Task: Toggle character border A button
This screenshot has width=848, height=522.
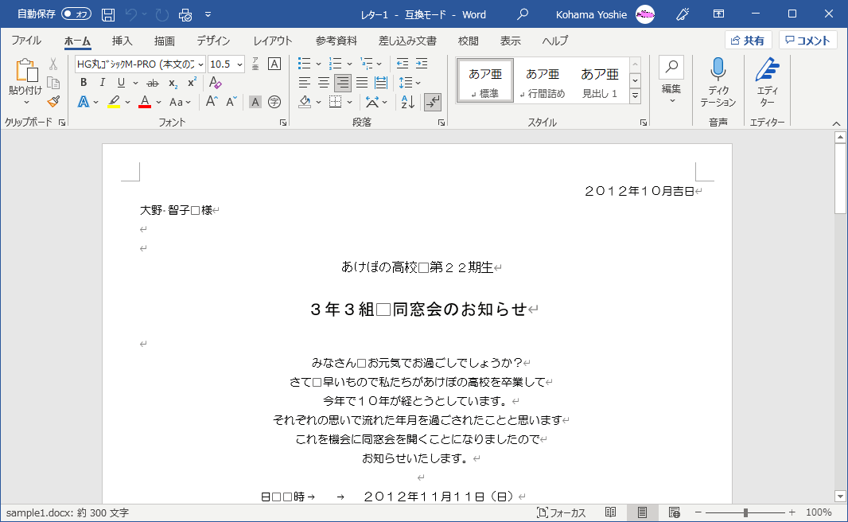Action: tap(274, 64)
